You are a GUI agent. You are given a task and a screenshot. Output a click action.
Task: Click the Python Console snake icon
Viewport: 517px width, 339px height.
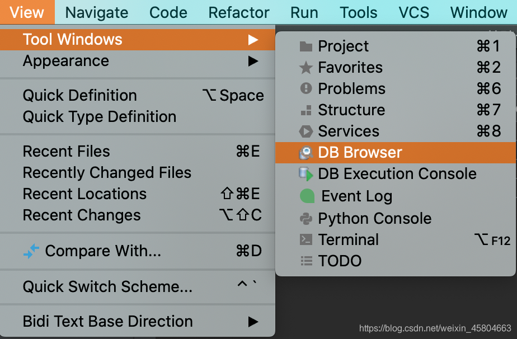coord(305,219)
